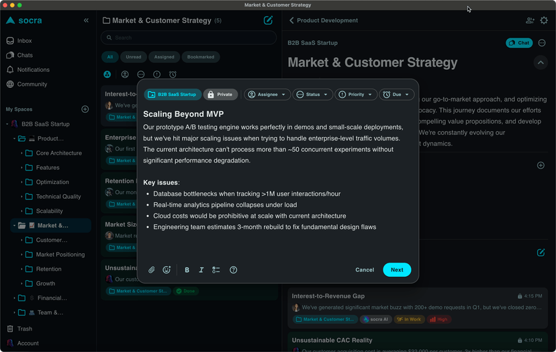This screenshot has height=352, width=556.
Task: Toggle the Private lock setting
Action: pos(220,95)
